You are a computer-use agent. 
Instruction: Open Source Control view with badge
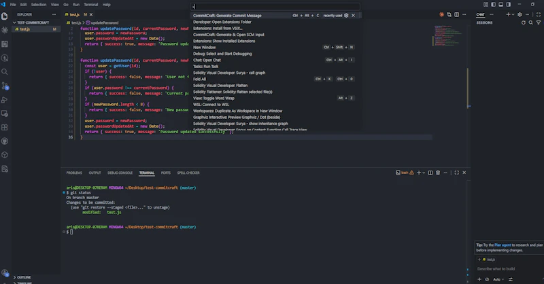coord(5,86)
